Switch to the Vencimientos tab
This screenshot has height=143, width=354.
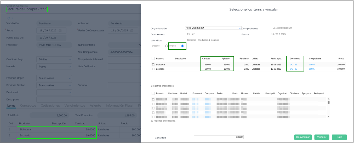[75, 106]
